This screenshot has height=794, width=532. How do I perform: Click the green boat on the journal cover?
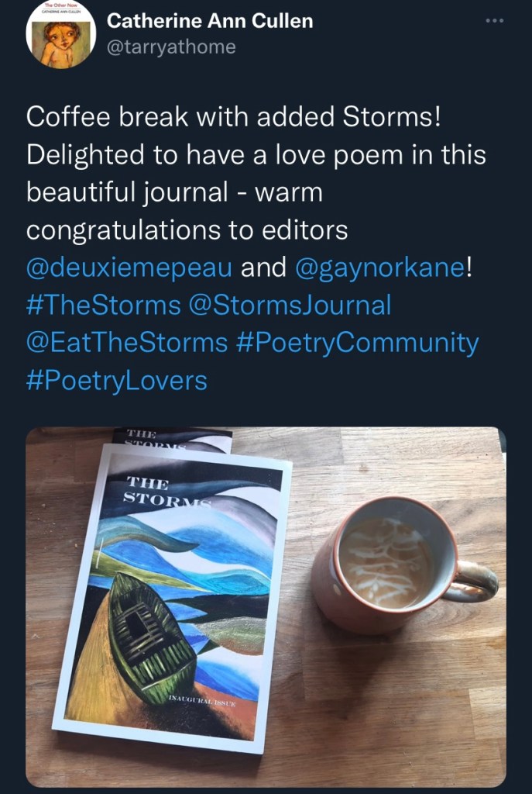click(x=153, y=629)
